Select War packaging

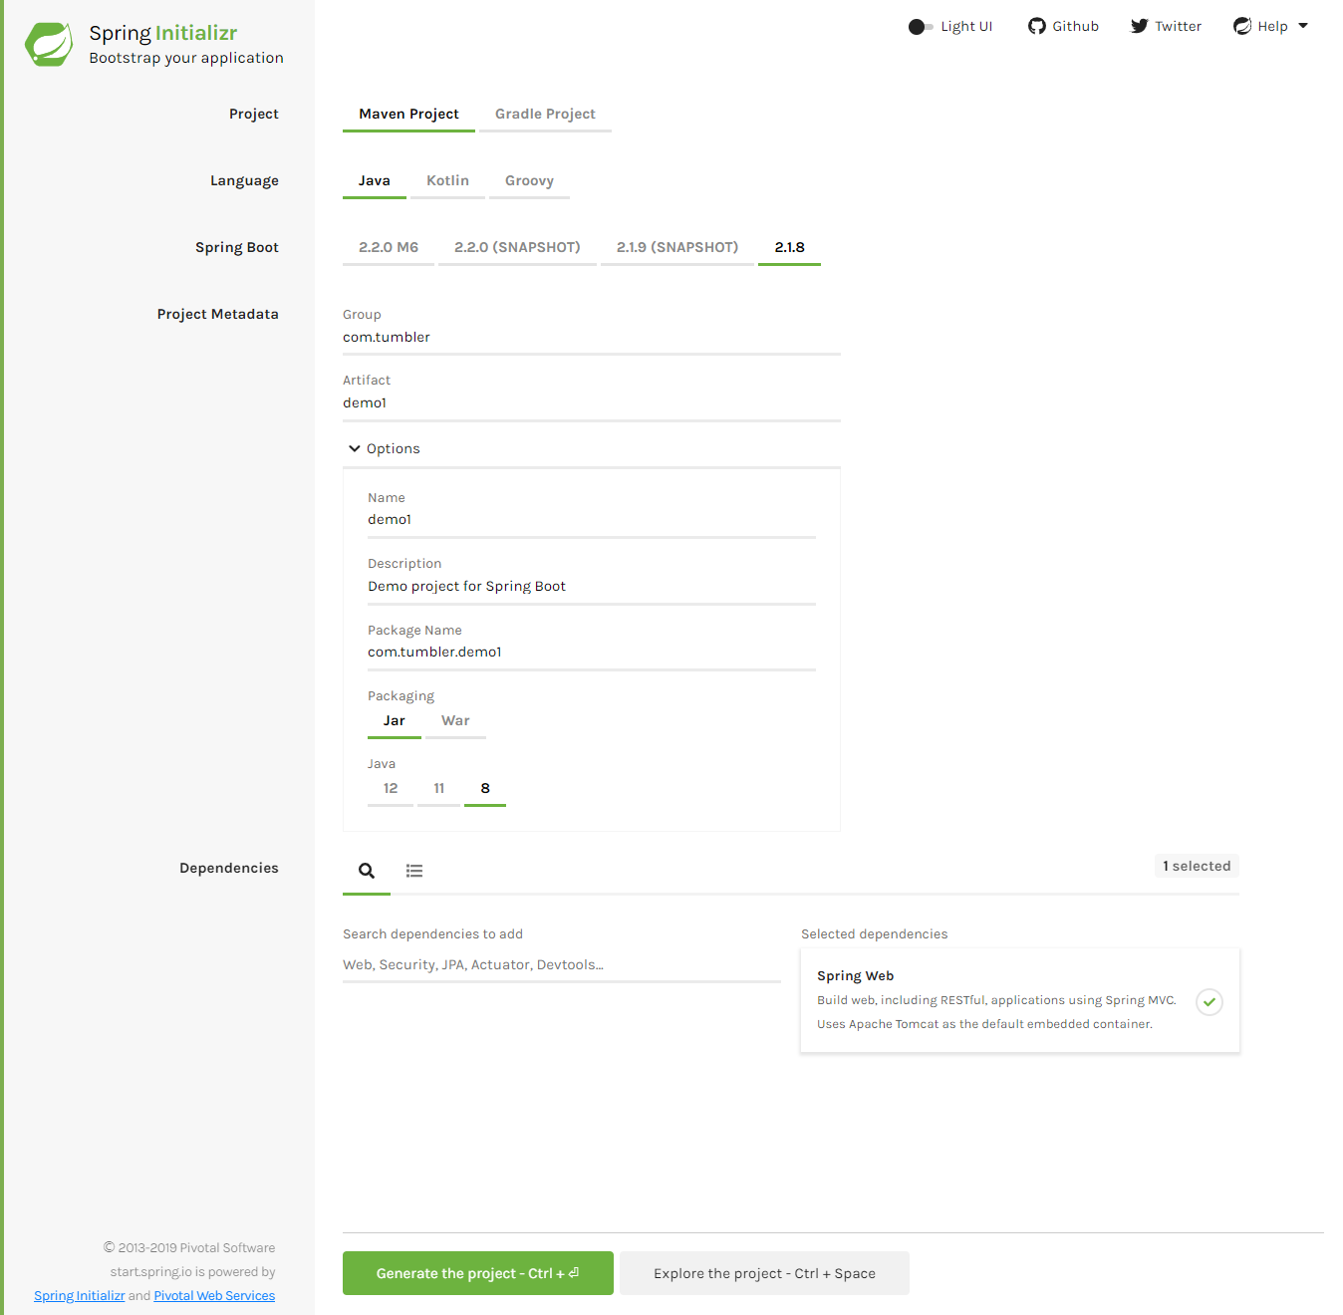pos(455,720)
